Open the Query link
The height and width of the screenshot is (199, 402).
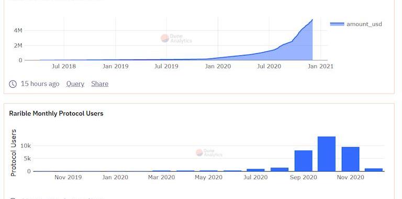[75, 84]
